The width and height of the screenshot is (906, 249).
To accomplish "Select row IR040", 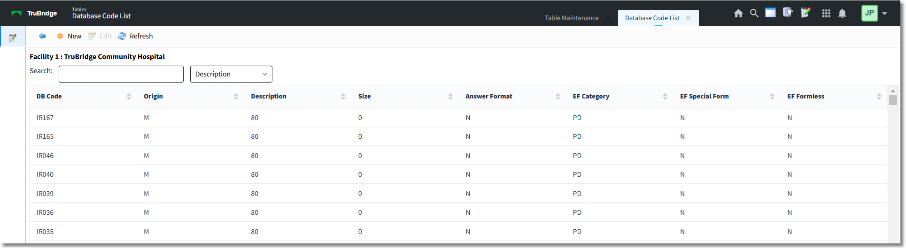I will tap(458, 174).
